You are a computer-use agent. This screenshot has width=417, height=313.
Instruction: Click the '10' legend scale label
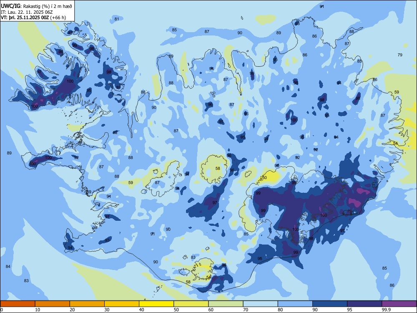pyautogui.click(x=38, y=310)
